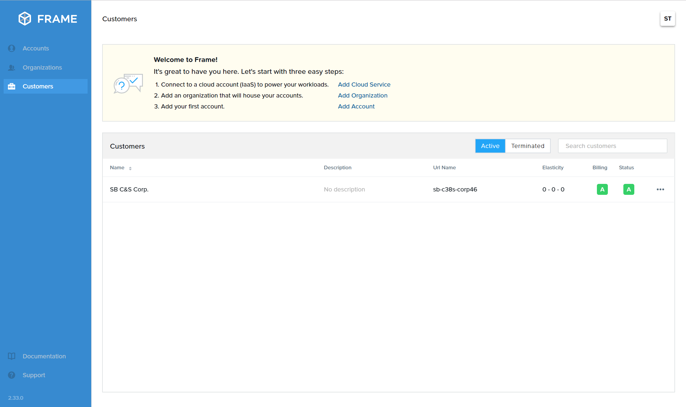
Task: Open the ST user avatar menu
Action: [x=667, y=19]
